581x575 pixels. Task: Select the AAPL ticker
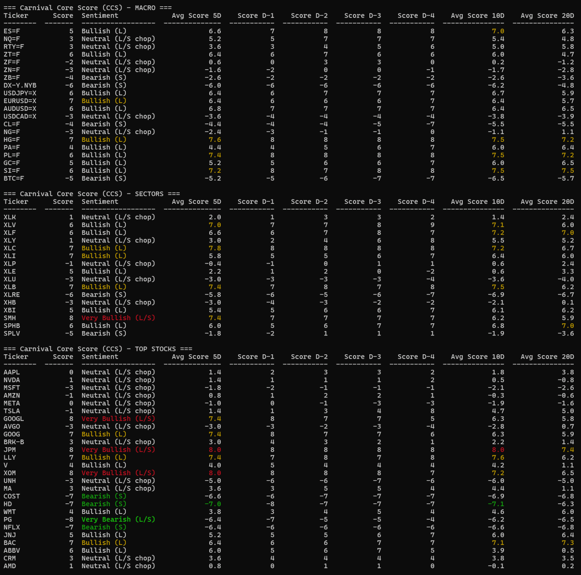(12, 372)
